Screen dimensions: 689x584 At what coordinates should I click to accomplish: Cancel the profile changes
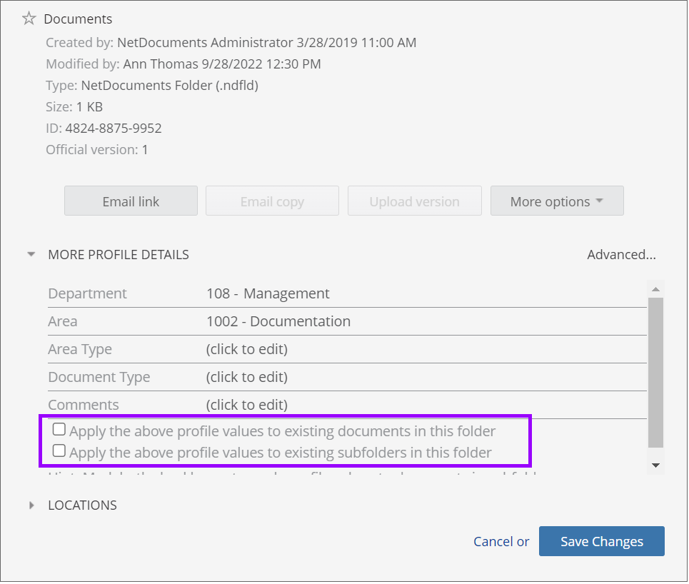493,542
